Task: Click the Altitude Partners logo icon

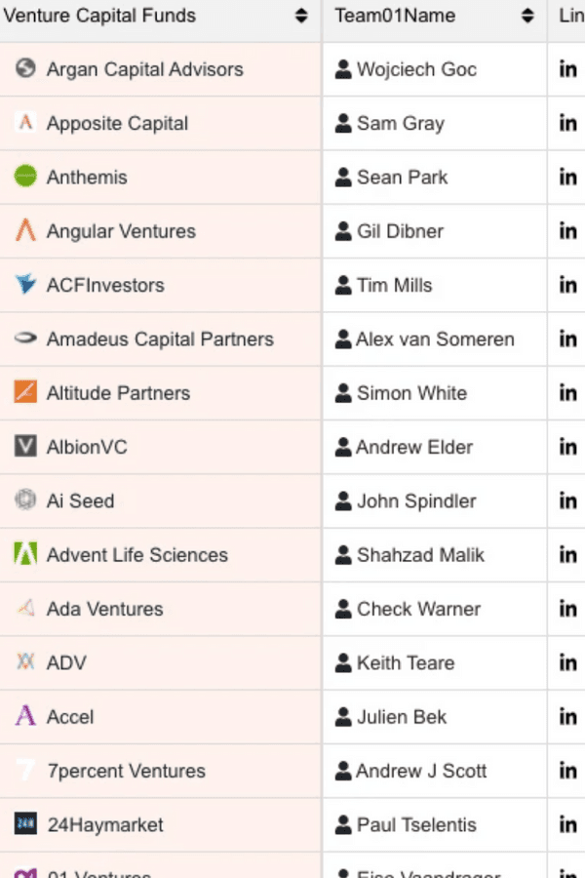Action: 25,392
